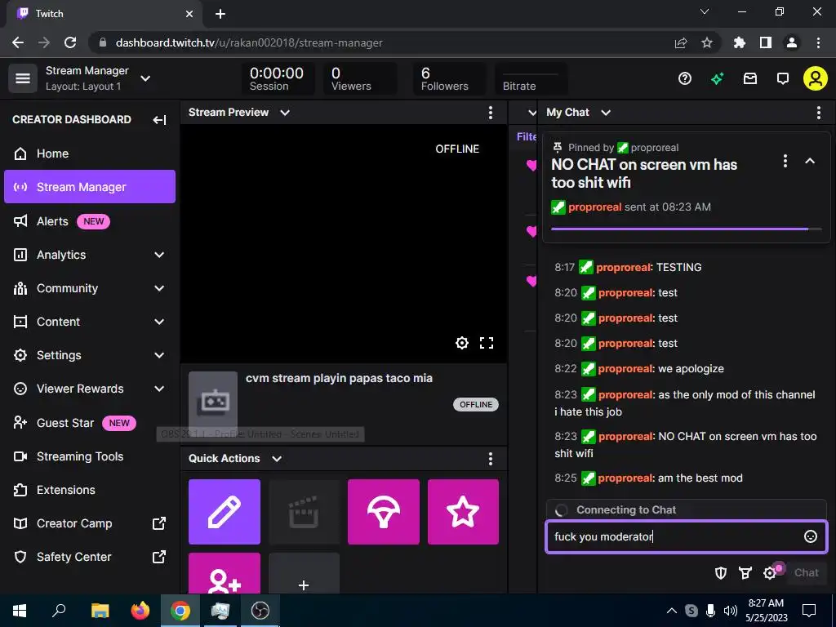Screen dimensions: 836x627
Task: Click the Filter link in activity feed
Action: pos(527,136)
